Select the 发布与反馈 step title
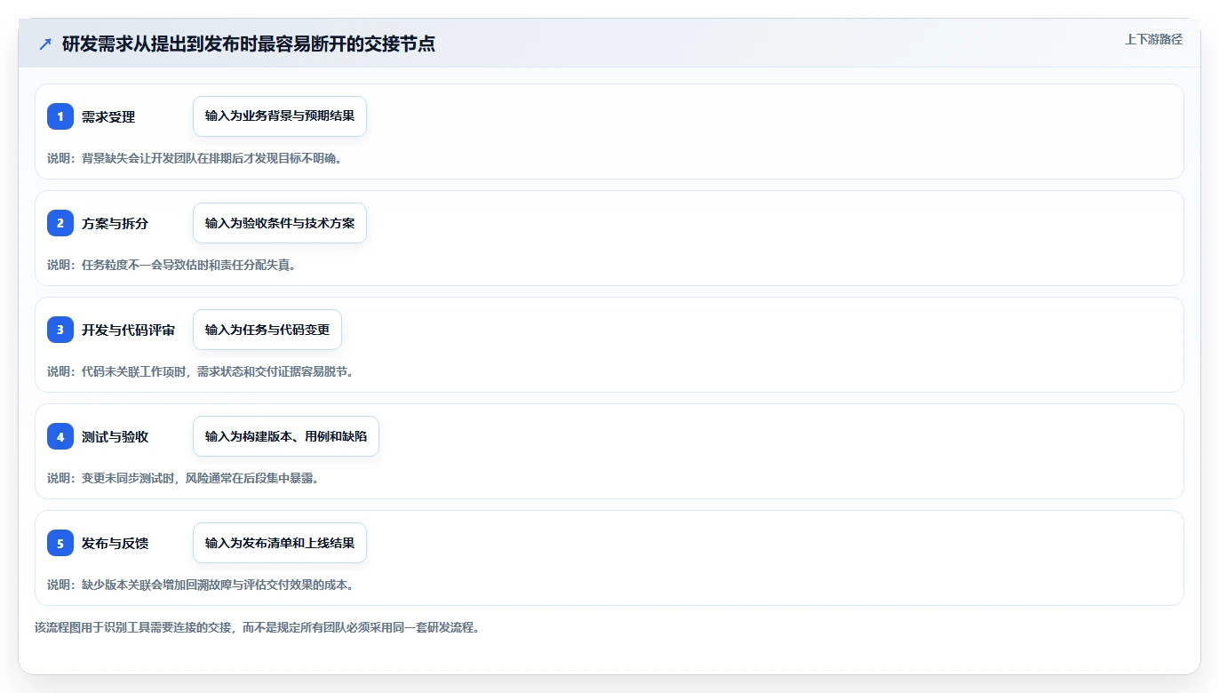This screenshot has height=693, width=1219. coord(115,544)
